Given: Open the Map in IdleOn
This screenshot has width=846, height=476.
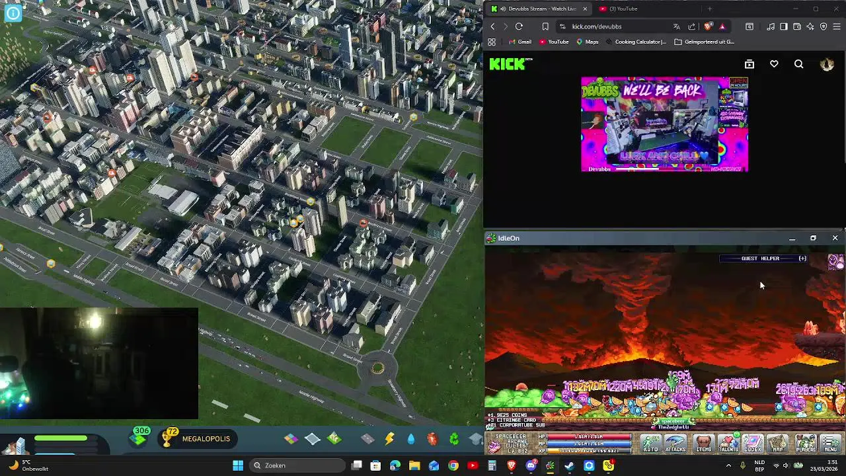Looking at the screenshot, I should point(778,444).
